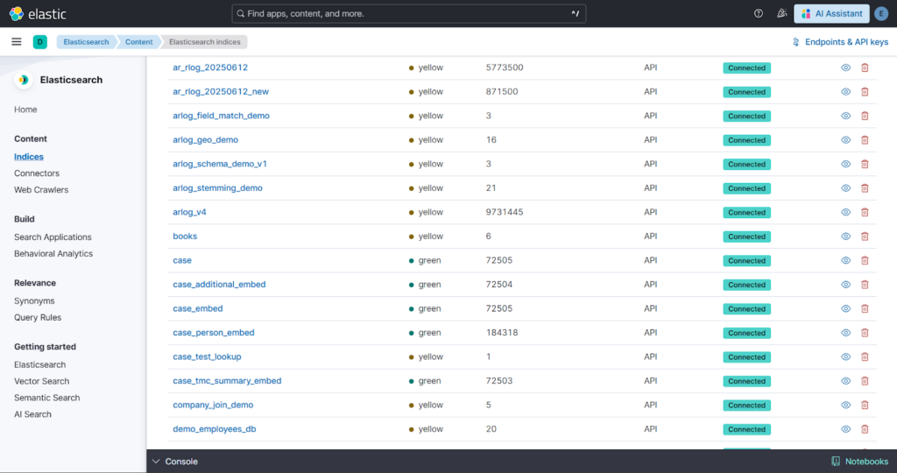Click the D space selector avatar

(39, 42)
